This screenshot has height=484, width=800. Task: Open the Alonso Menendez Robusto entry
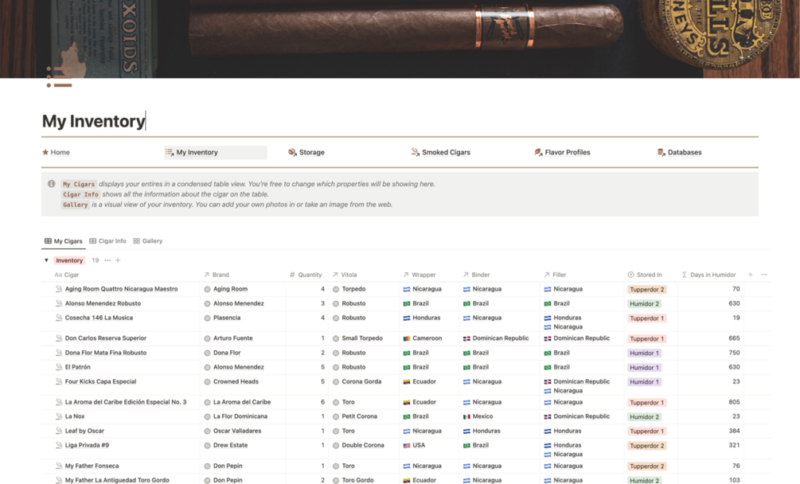[103, 303]
